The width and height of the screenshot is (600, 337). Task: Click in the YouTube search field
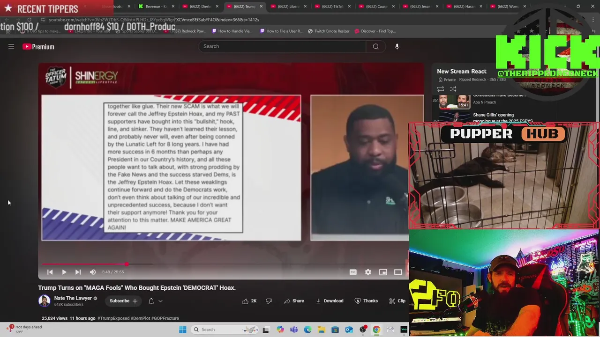click(x=282, y=46)
